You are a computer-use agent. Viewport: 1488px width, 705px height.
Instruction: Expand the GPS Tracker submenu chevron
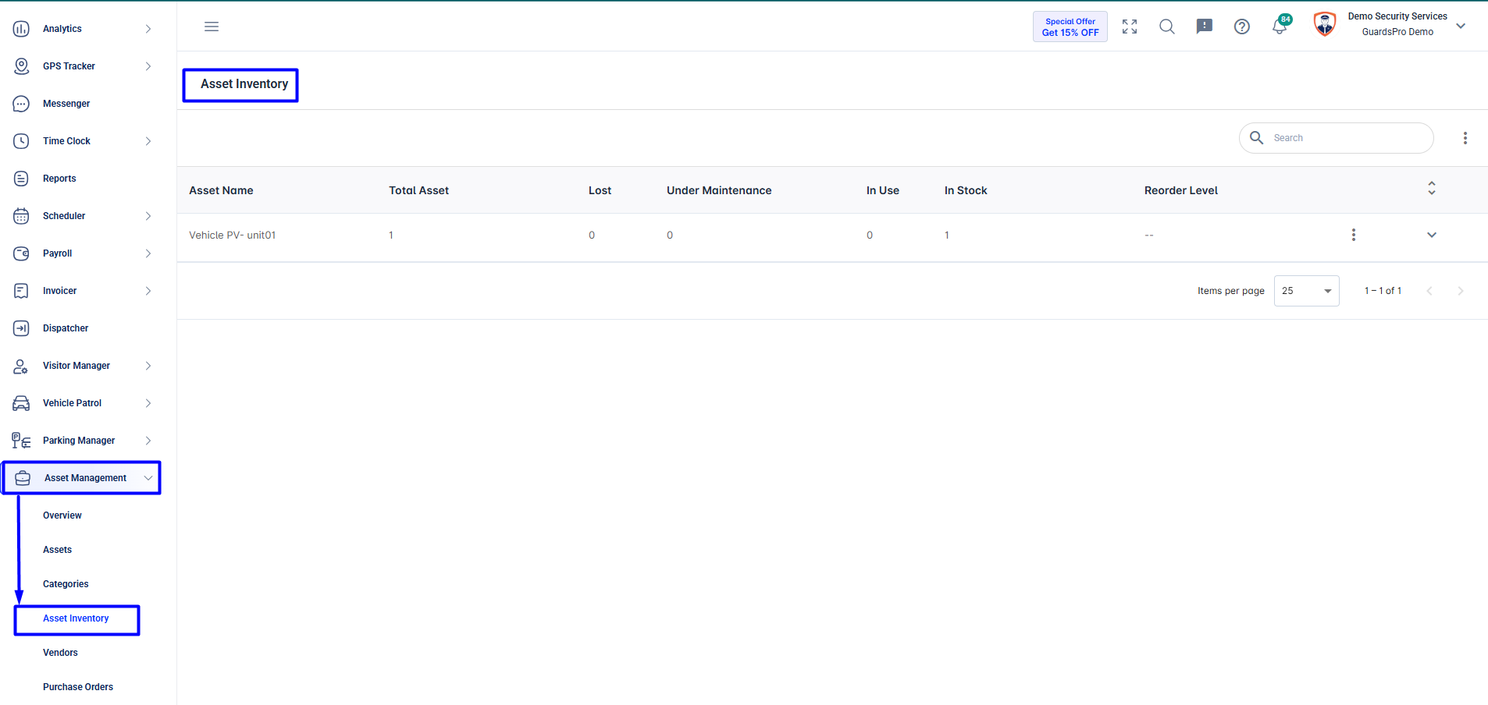click(x=148, y=66)
